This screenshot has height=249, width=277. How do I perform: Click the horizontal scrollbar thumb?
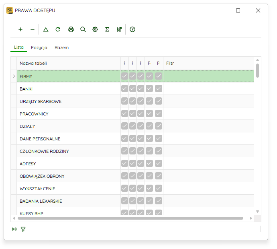click(x=130, y=218)
